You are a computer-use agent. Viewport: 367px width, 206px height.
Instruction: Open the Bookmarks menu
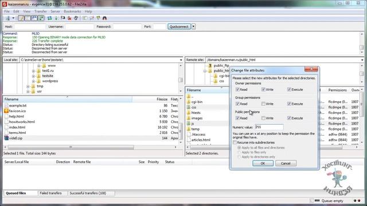click(72, 11)
